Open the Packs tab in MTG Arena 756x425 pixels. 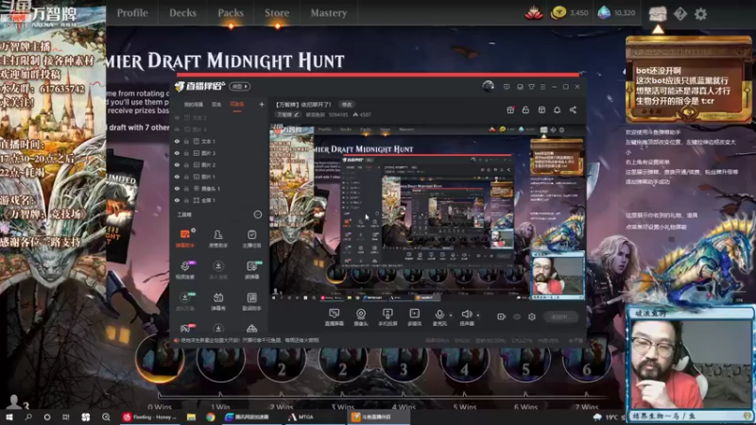pos(231,13)
